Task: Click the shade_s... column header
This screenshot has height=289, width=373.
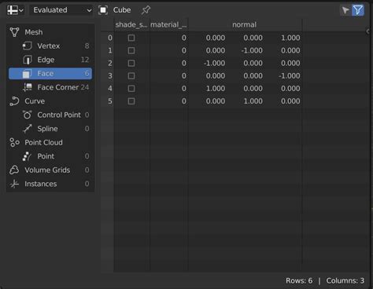Action: click(x=131, y=25)
